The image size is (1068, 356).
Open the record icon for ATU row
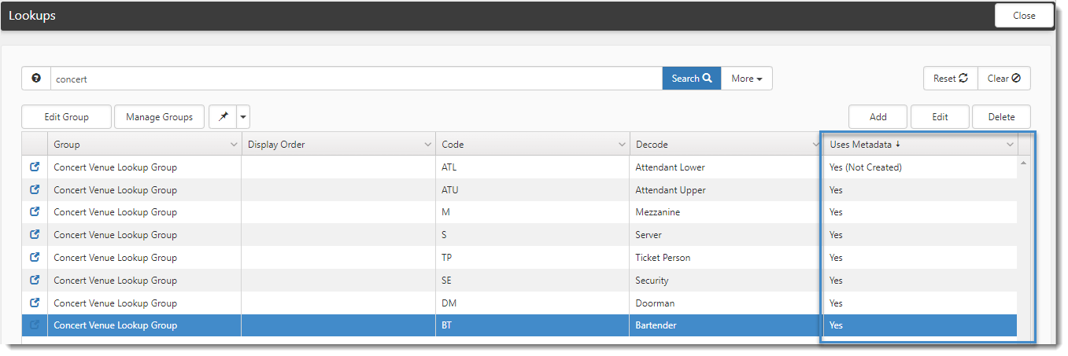coord(35,190)
